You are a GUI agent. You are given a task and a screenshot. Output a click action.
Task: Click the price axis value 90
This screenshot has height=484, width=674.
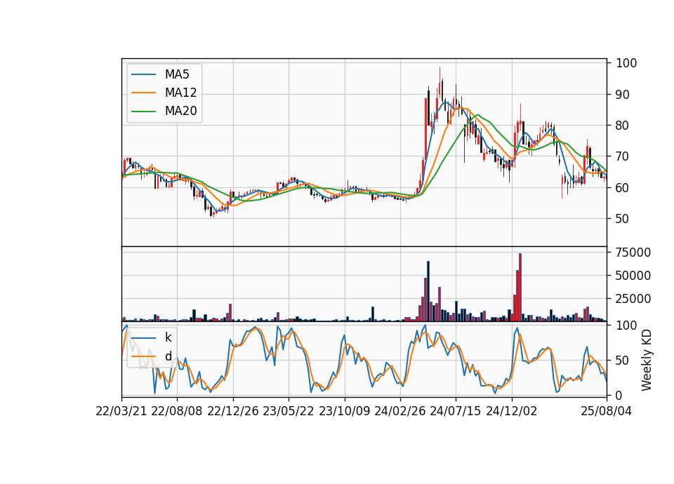click(622, 95)
